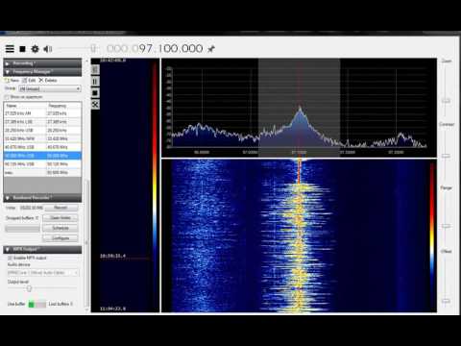Click the Frequency column header

(x=63, y=106)
